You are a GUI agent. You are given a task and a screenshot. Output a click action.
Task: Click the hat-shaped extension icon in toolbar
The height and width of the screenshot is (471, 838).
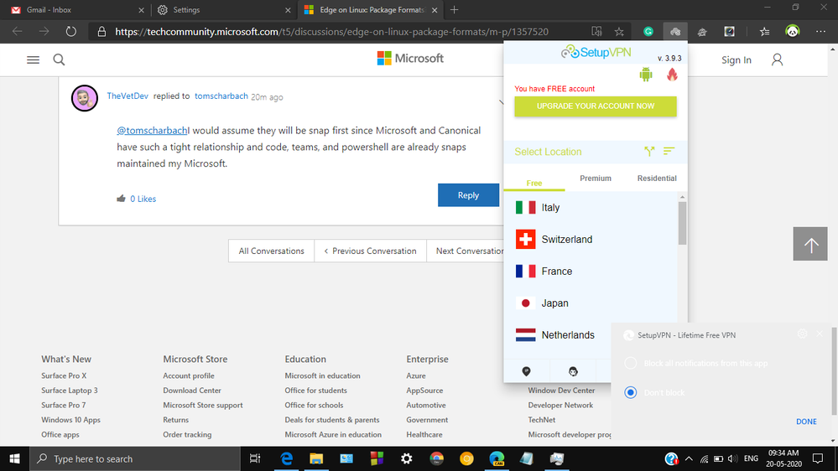click(702, 32)
